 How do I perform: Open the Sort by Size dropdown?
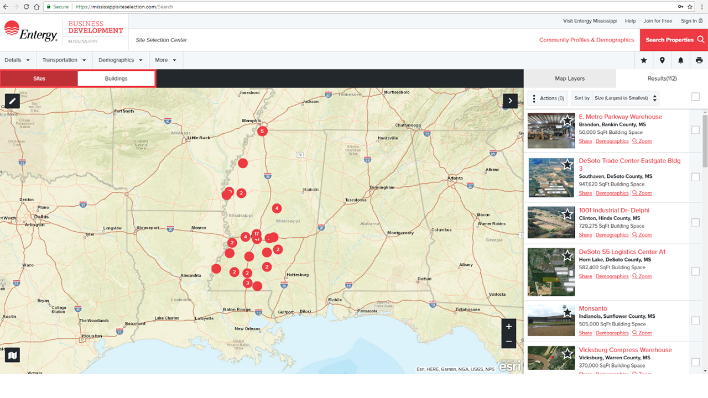click(625, 98)
